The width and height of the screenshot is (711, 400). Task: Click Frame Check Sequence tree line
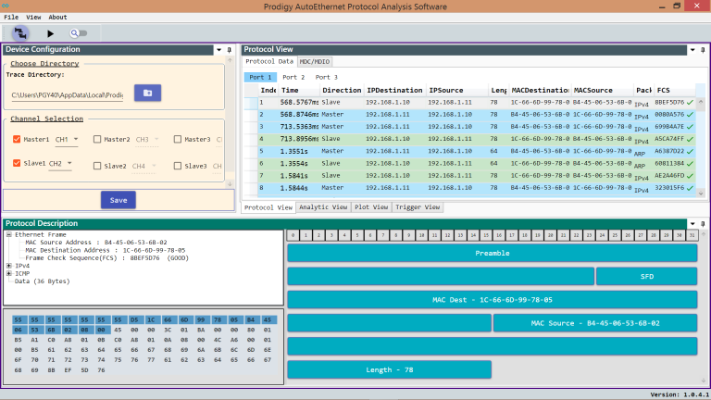click(106, 258)
